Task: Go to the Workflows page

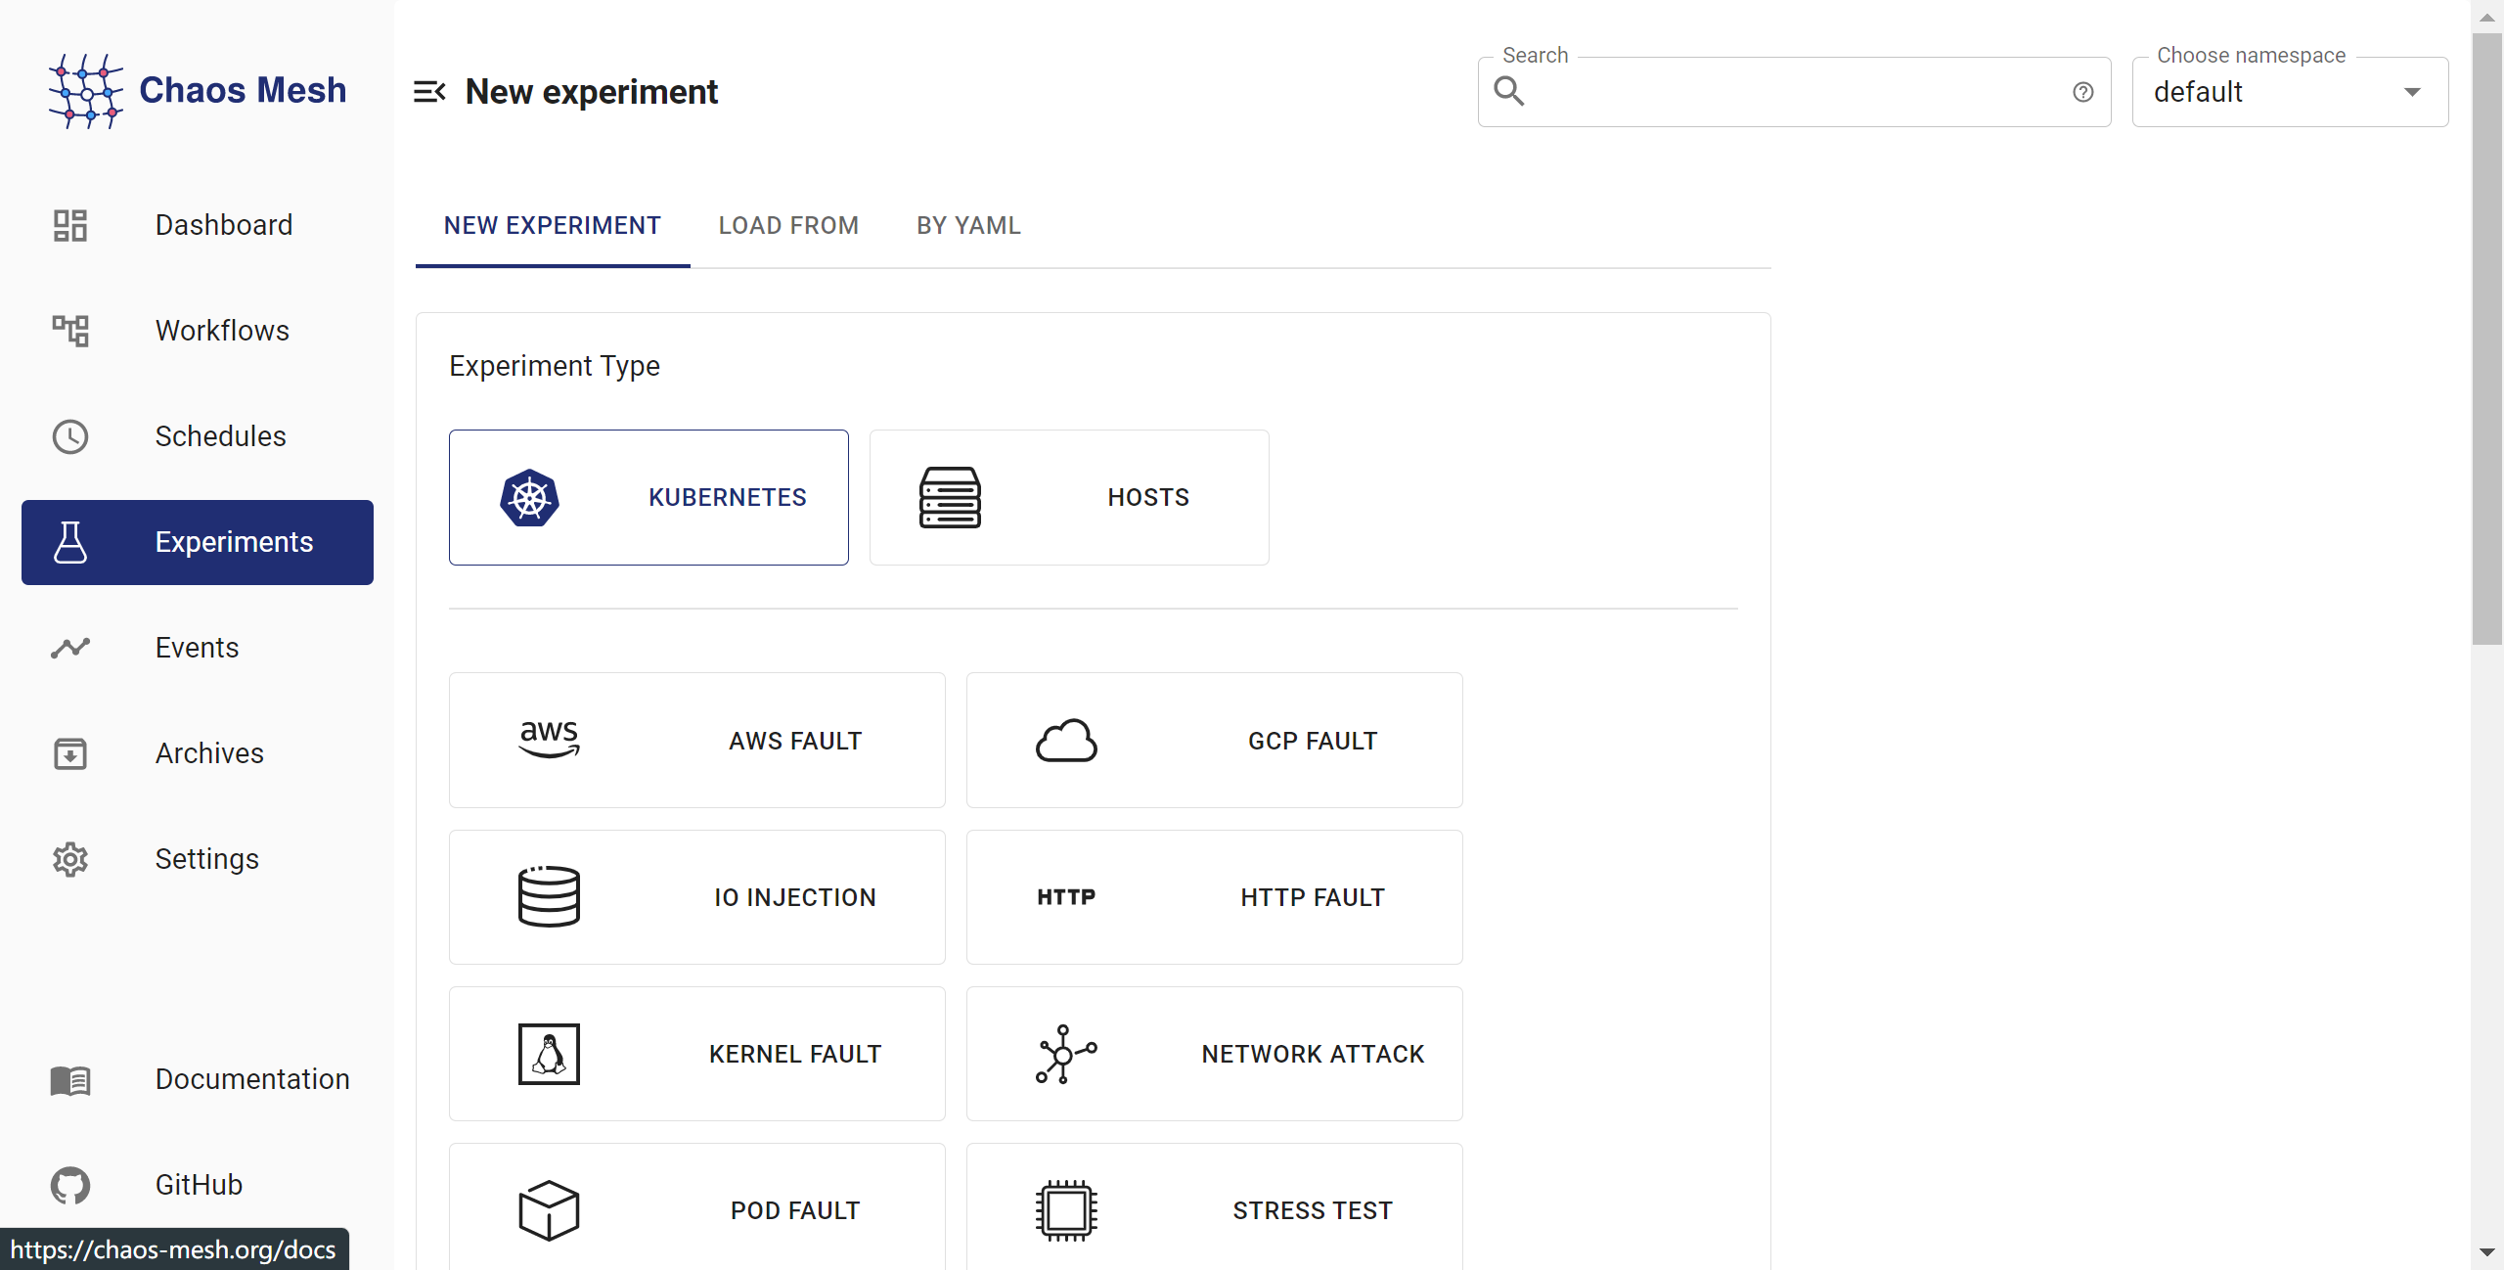Action: [222, 331]
